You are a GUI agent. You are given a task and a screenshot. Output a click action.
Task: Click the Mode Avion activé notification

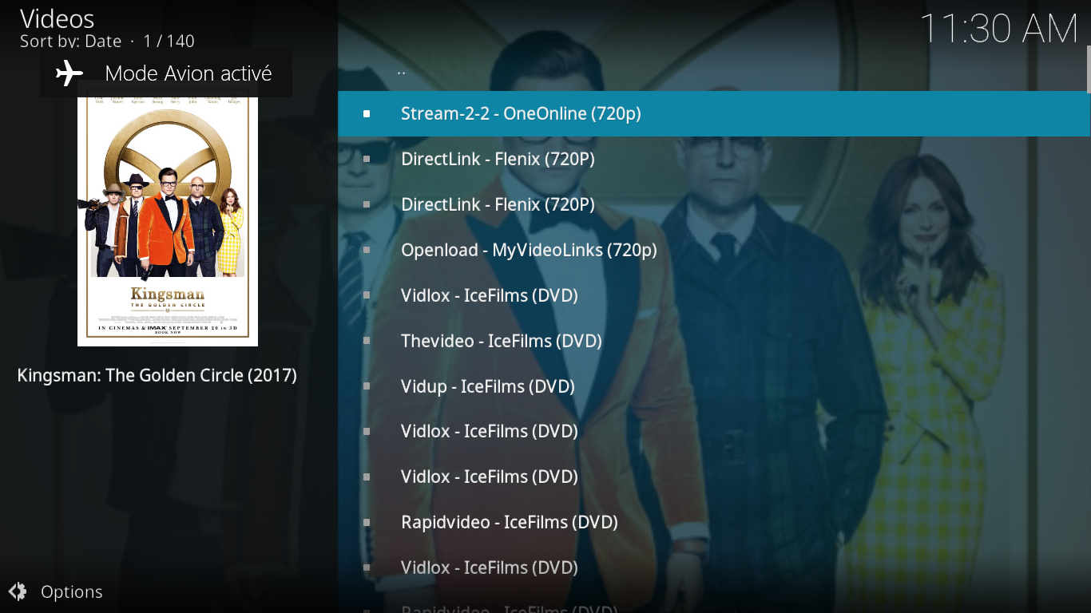coord(166,73)
